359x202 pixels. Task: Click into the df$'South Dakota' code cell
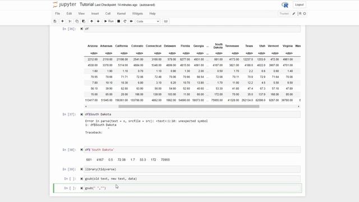click(x=192, y=150)
